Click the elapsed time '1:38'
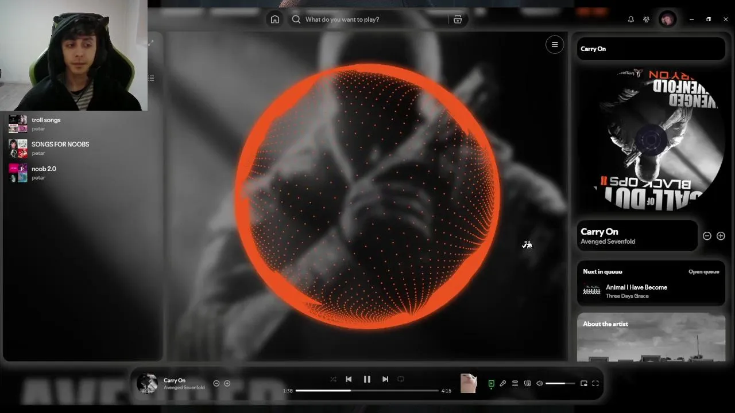Image resolution: width=735 pixels, height=413 pixels. tap(288, 391)
